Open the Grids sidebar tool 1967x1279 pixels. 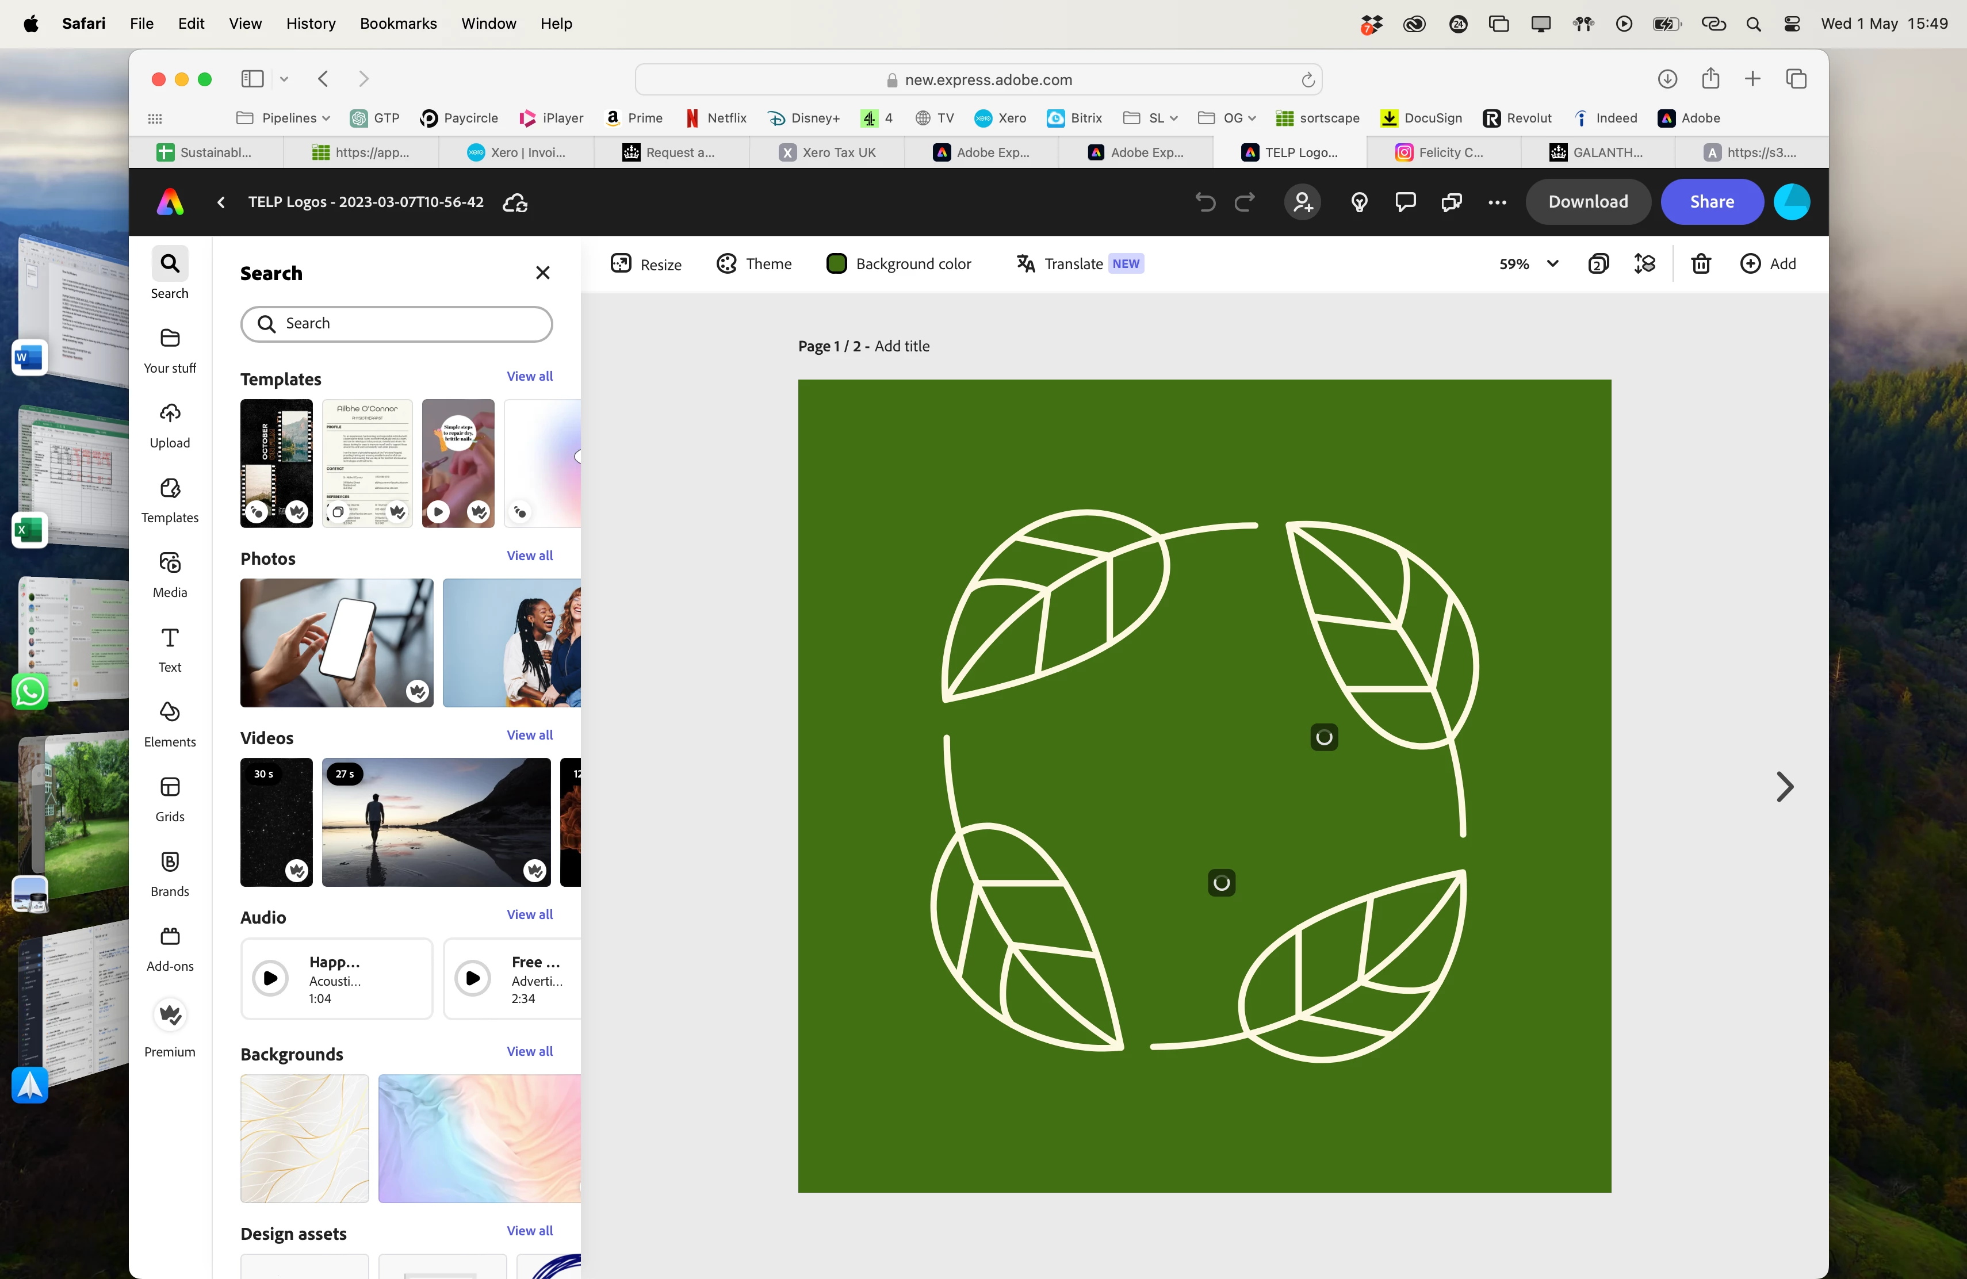(x=170, y=798)
